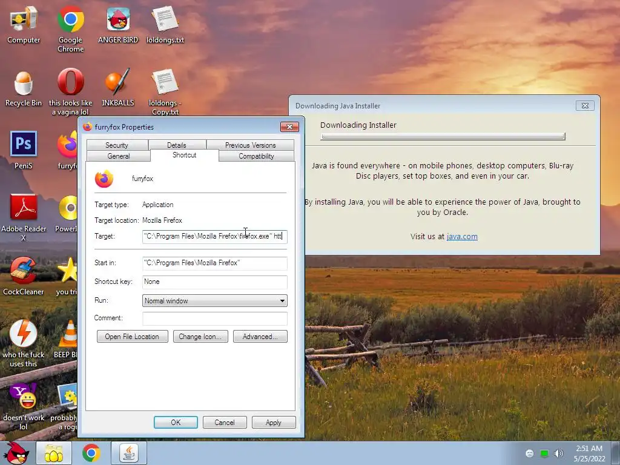Click the taskbar clock showing 2:51 AM
Viewport: 620px width, 465px height.
point(589,453)
